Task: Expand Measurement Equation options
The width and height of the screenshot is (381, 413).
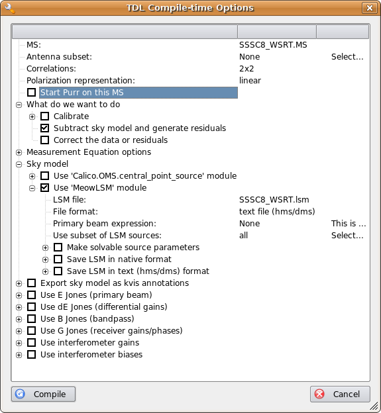Action: coord(19,152)
